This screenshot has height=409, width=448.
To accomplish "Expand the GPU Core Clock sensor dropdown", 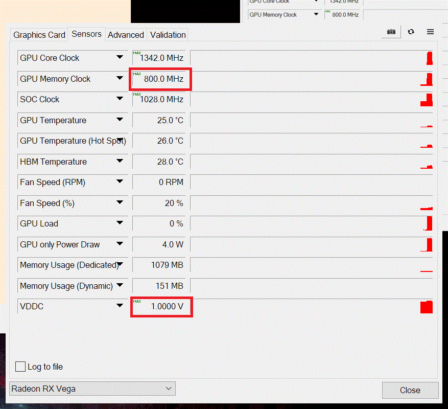I will coord(120,57).
